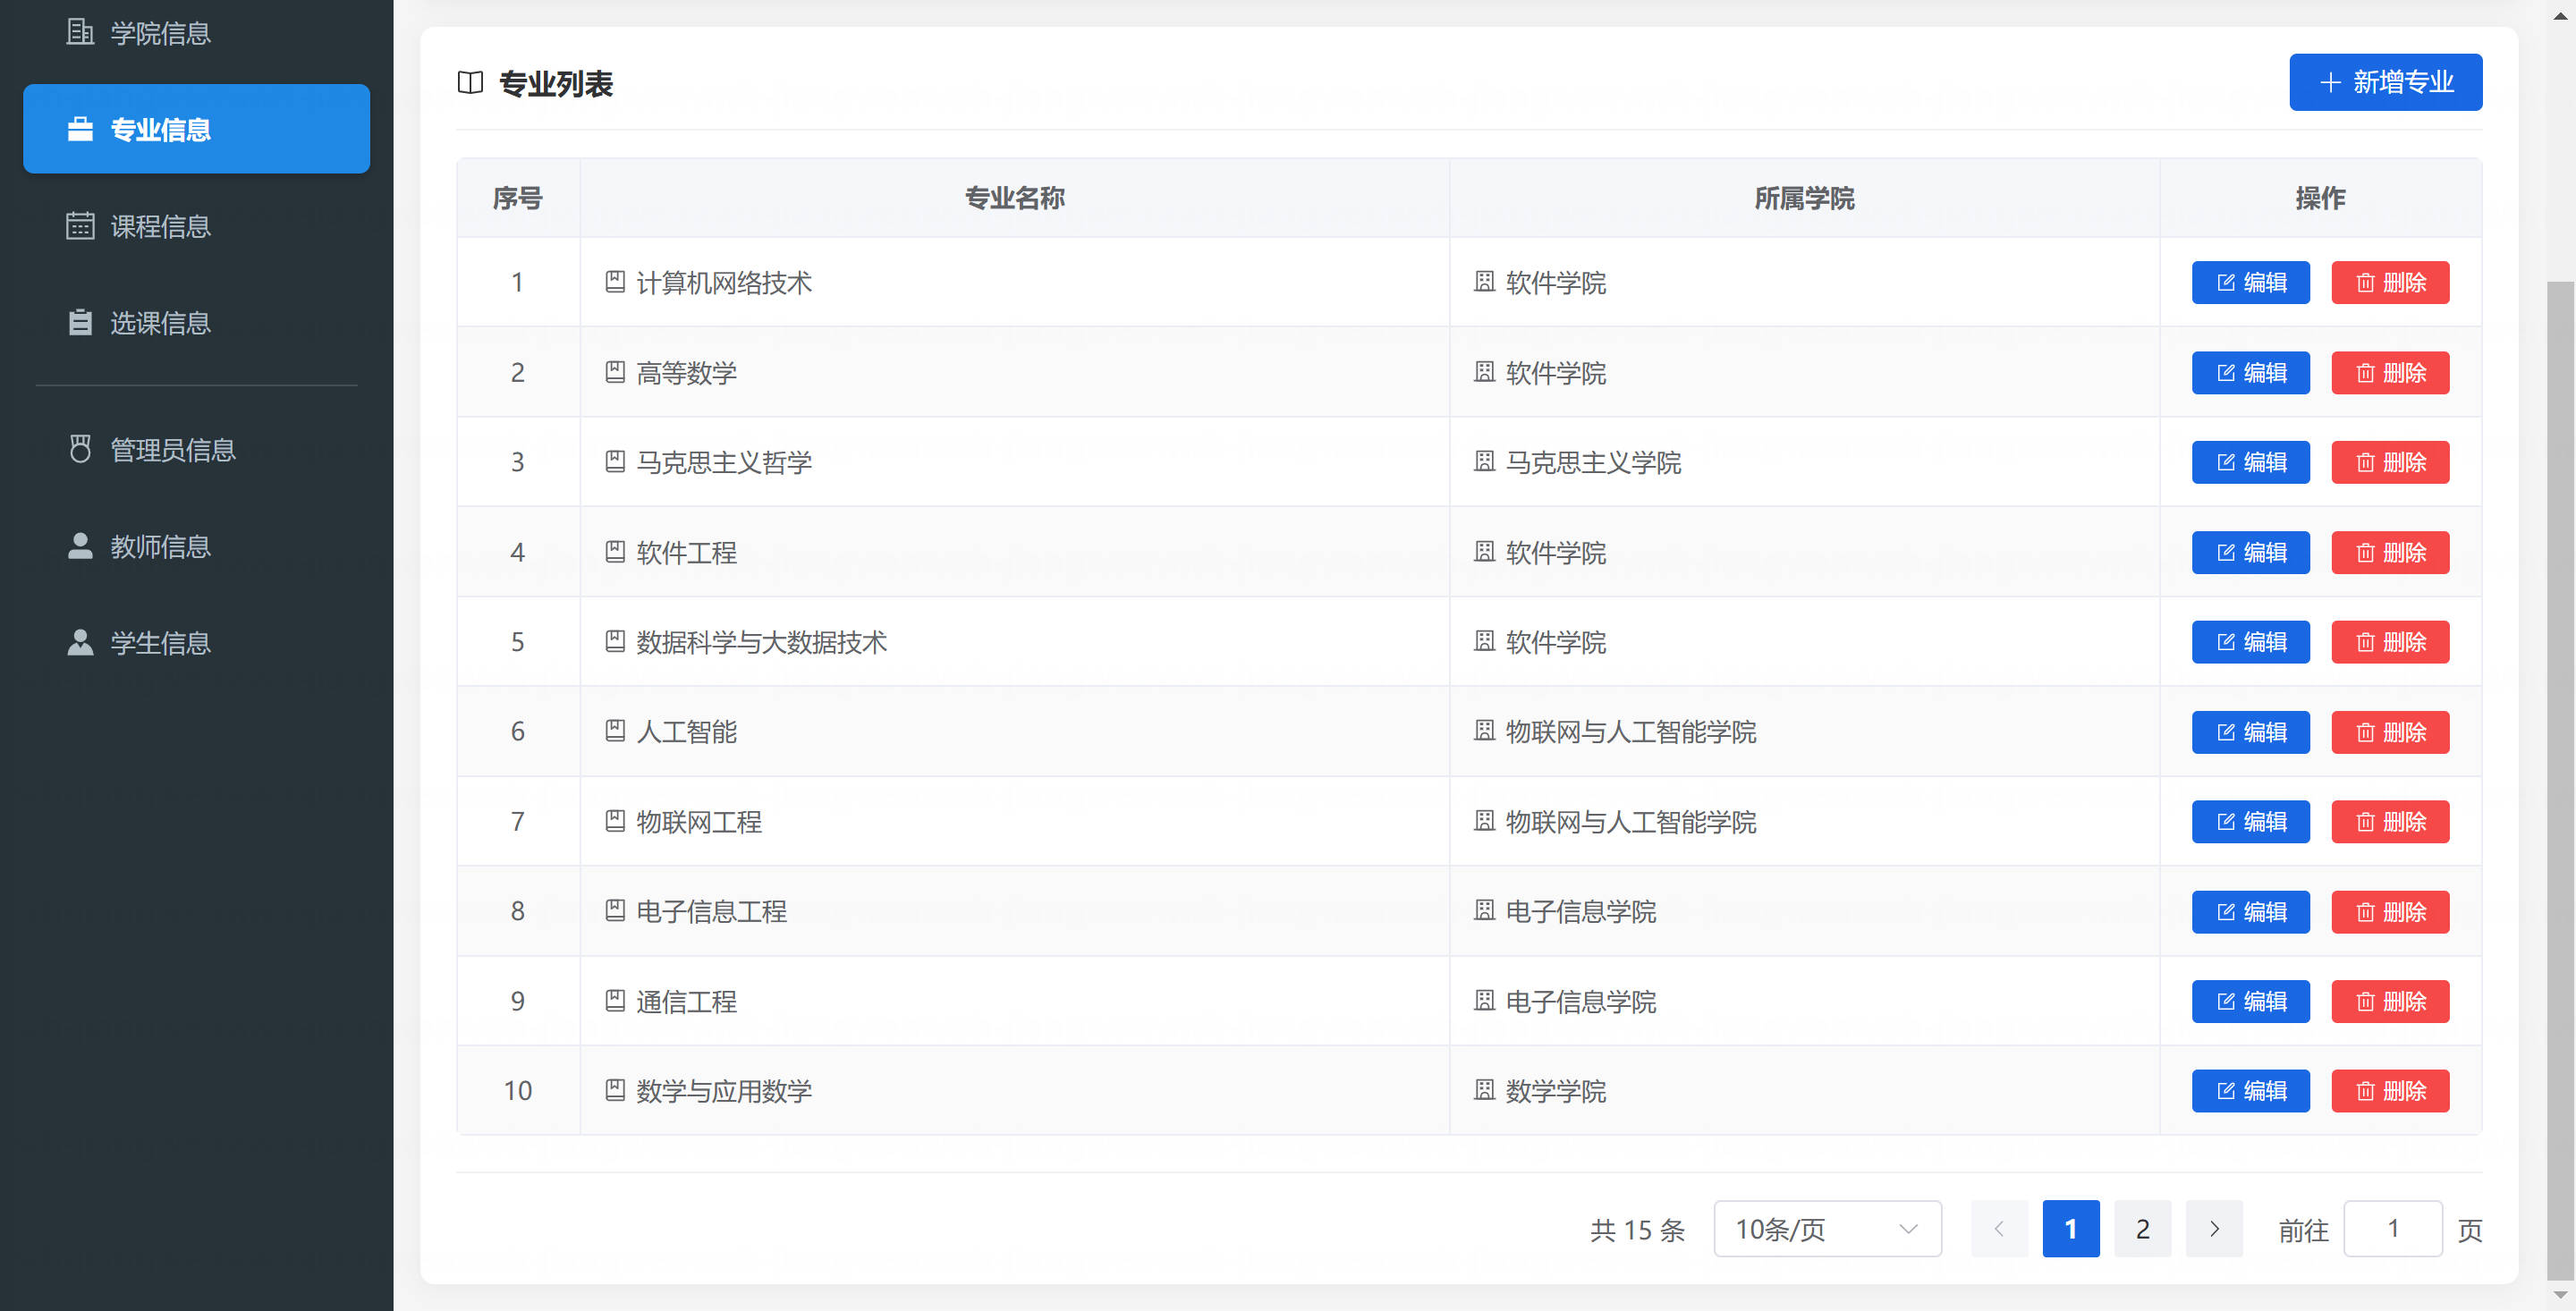The image size is (2576, 1311).
Task: Select the 专业信息 sidebar item
Action: pyautogui.click(x=196, y=129)
